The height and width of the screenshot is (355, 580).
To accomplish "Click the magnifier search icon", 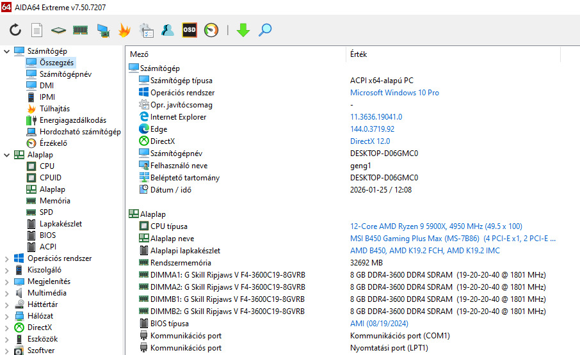I will (265, 30).
